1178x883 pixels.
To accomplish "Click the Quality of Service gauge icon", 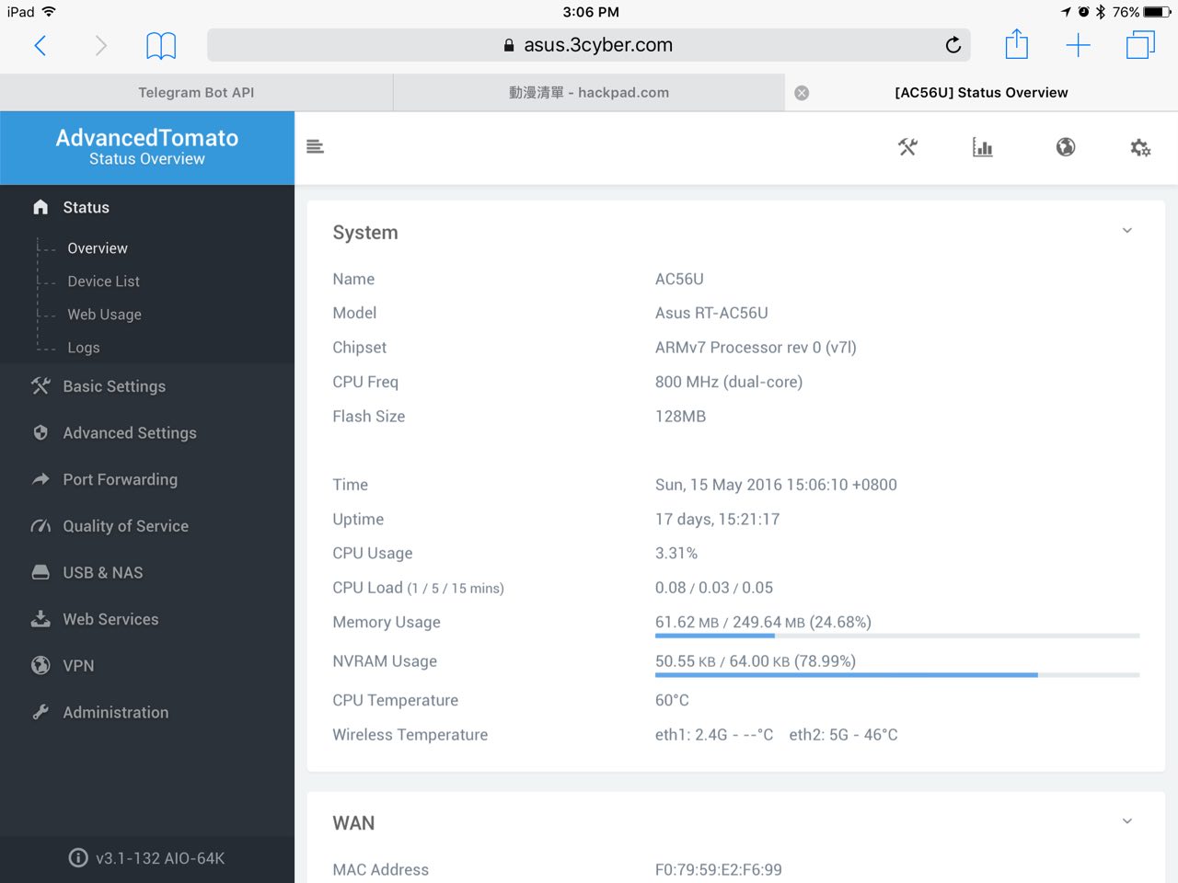I will tap(40, 526).
